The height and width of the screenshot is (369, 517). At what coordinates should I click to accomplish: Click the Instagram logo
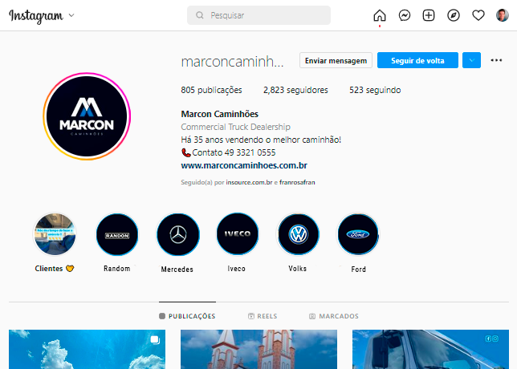(x=36, y=16)
